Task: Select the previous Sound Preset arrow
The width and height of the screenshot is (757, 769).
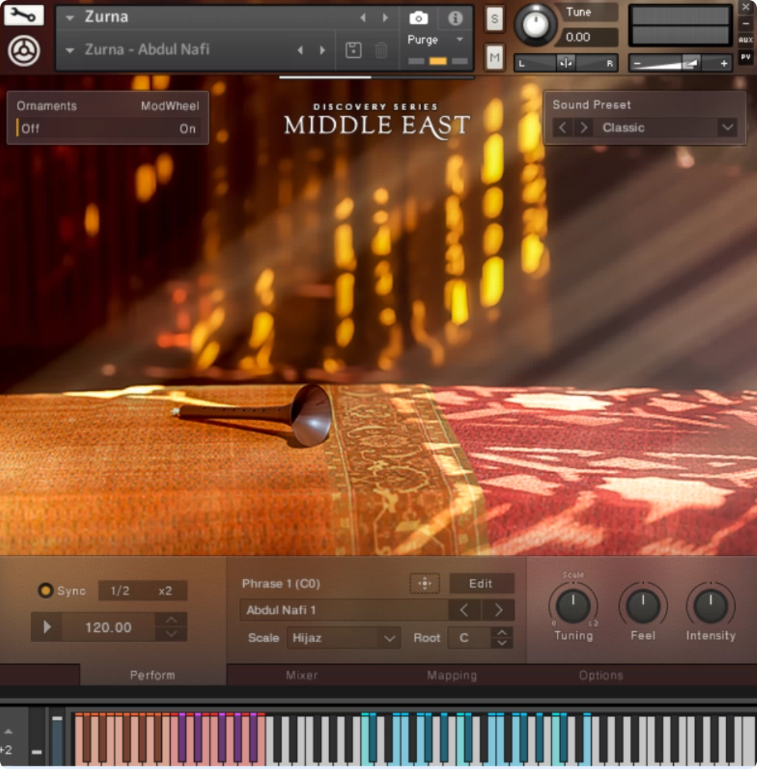Action: (563, 128)
